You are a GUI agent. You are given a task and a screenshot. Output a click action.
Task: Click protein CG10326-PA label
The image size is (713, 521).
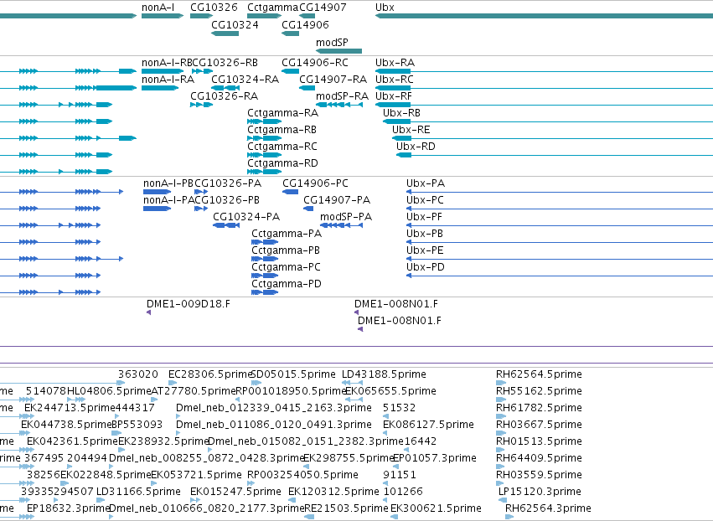[x=228, y=183]
